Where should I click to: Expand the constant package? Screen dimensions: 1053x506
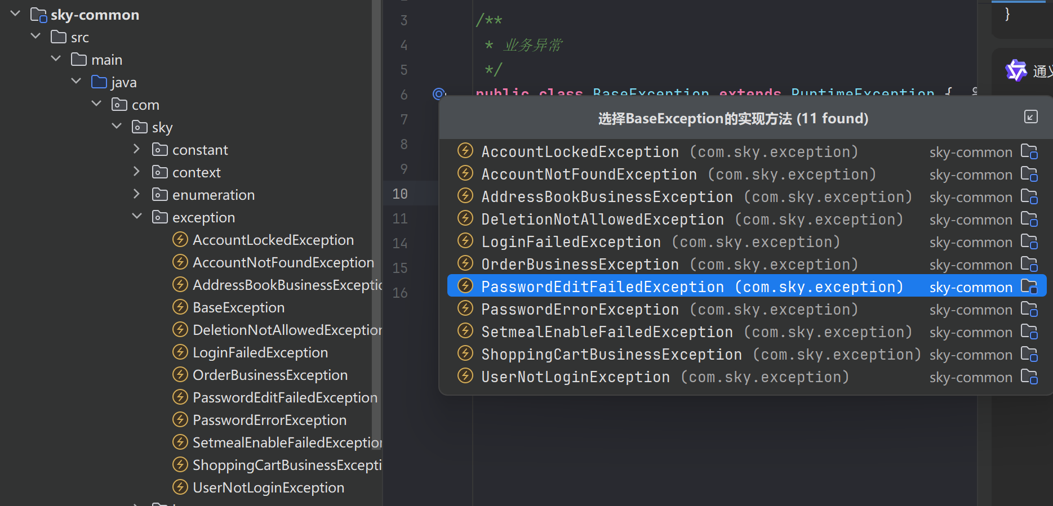tap(137, 149)
